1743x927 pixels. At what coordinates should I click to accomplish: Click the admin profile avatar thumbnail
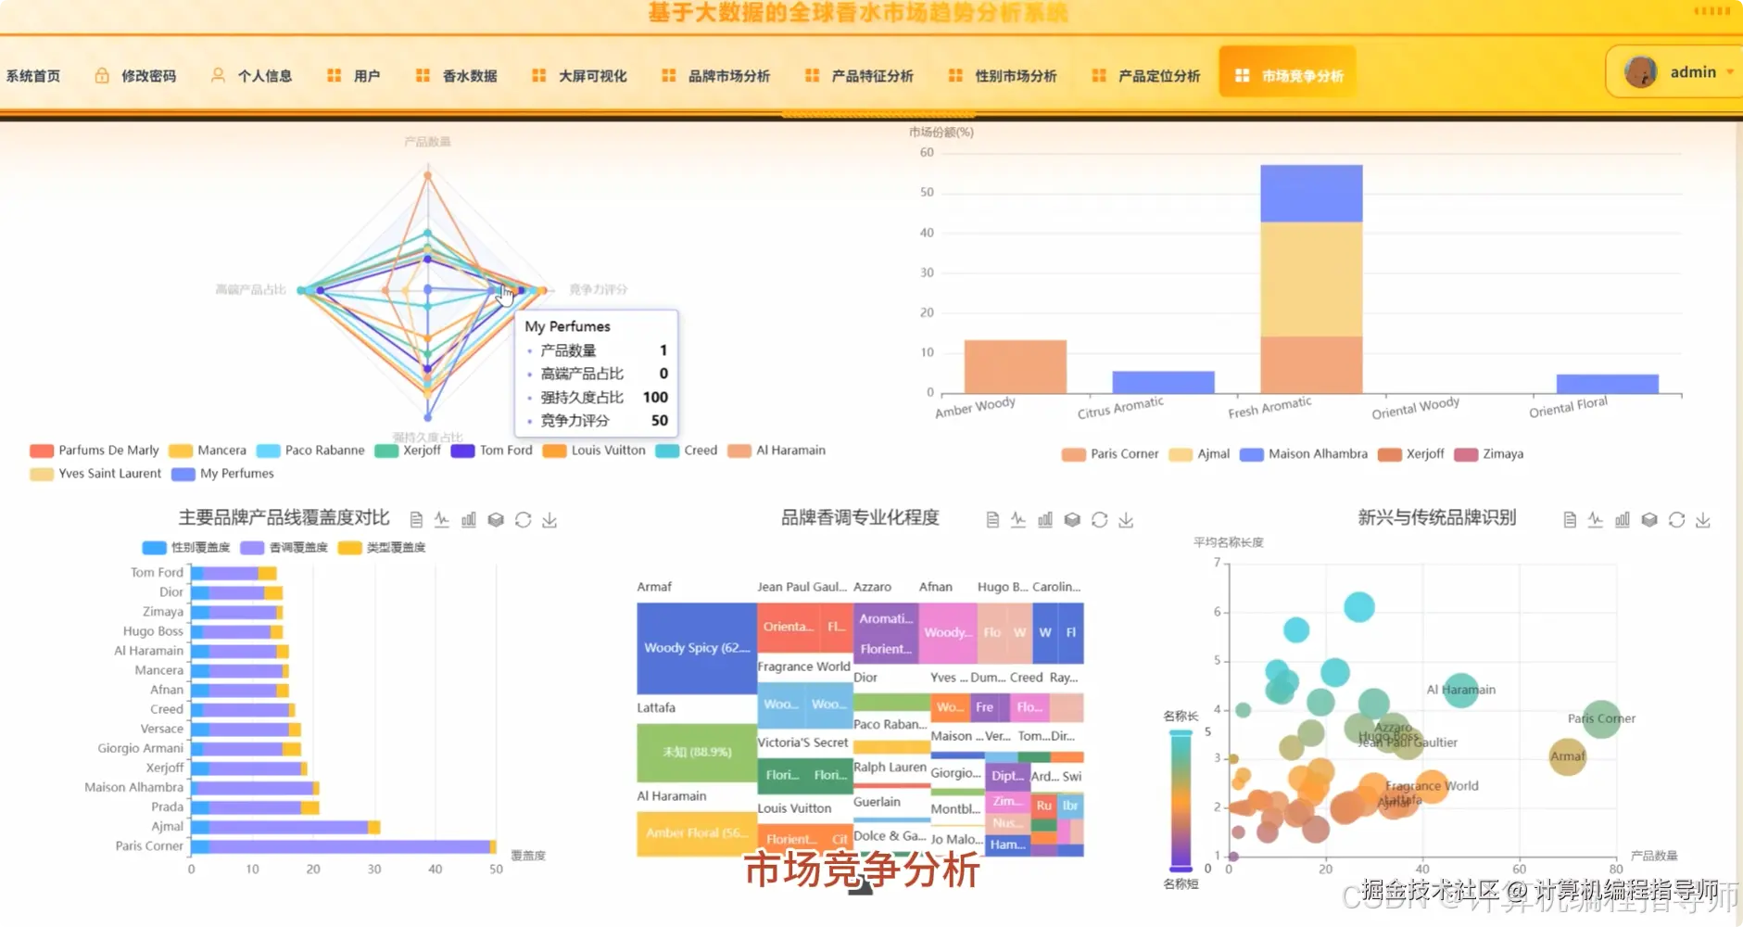[x=1640, y=71]
